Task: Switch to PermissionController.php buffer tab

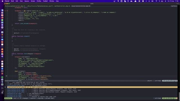Action: 15,6
